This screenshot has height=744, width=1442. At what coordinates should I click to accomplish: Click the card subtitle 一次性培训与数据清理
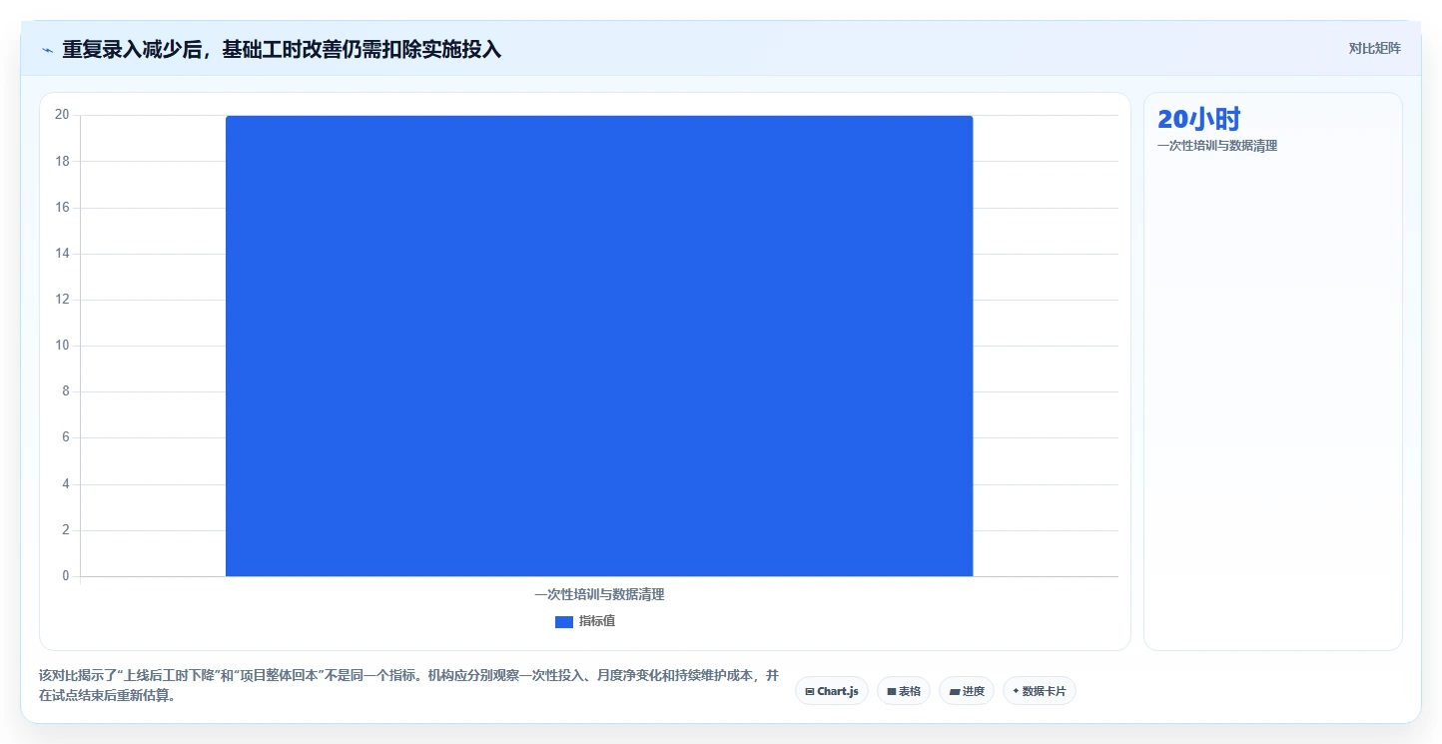1217,146
